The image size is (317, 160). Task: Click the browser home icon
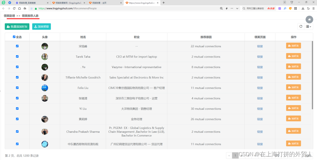click(19, 9)
